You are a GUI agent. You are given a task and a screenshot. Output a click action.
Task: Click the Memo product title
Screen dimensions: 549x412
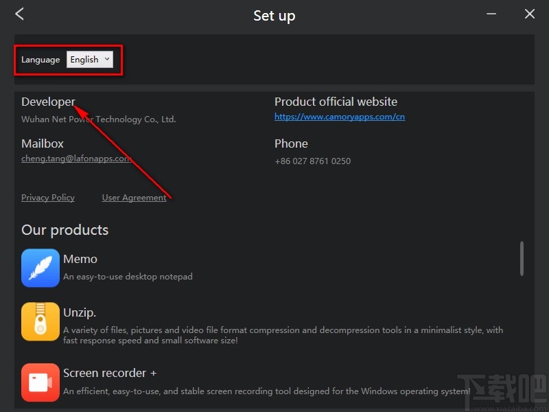[x=80, y=259]
